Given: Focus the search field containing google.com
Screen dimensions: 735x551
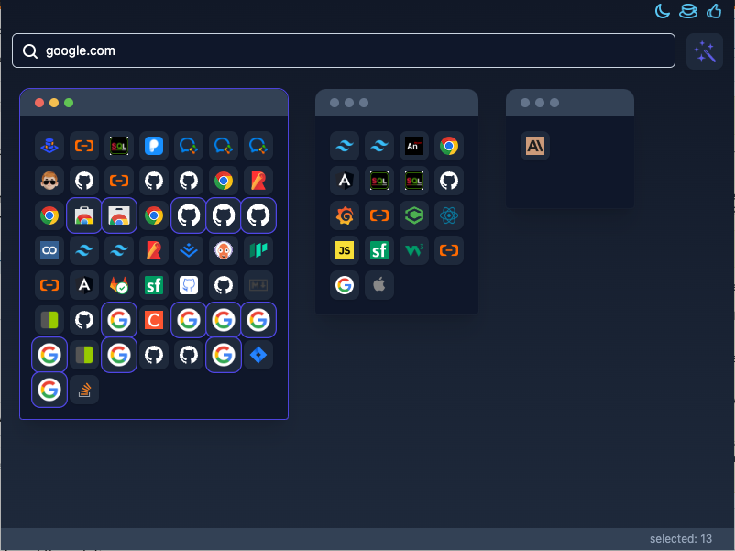Looking at the screenshot, I should point(343,50).
